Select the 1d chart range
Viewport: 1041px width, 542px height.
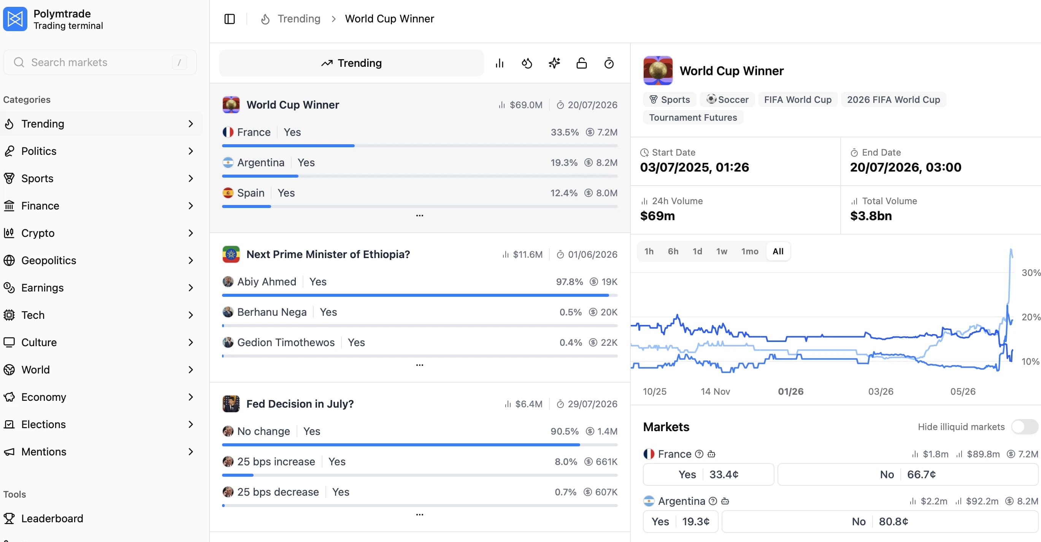coord(697,252)
